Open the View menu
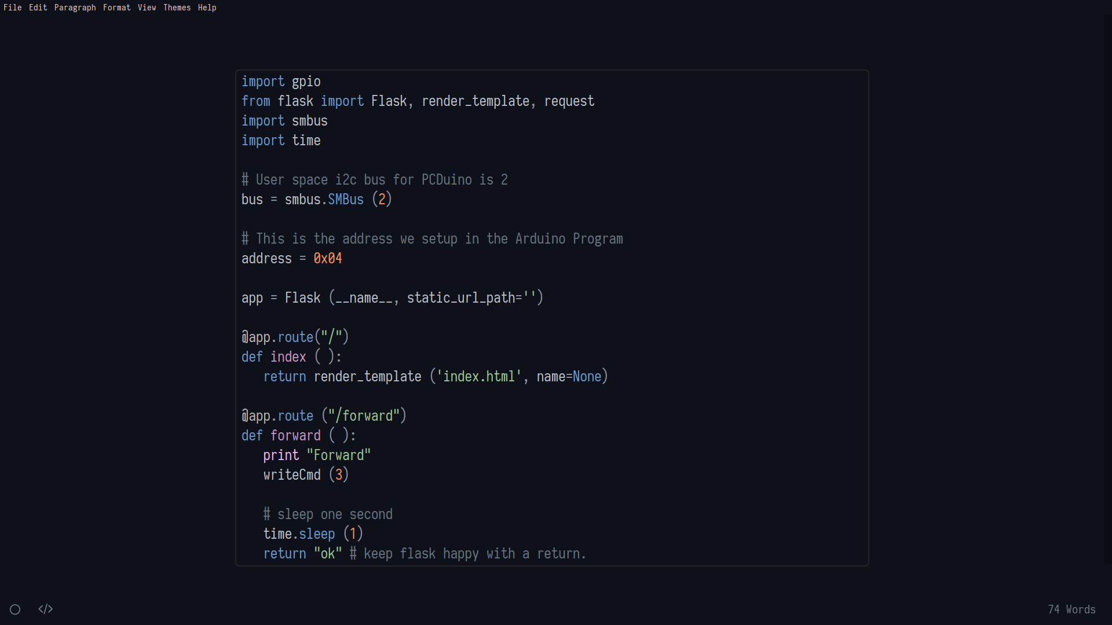Viewport: 1112px width, 625px height. 147,8
